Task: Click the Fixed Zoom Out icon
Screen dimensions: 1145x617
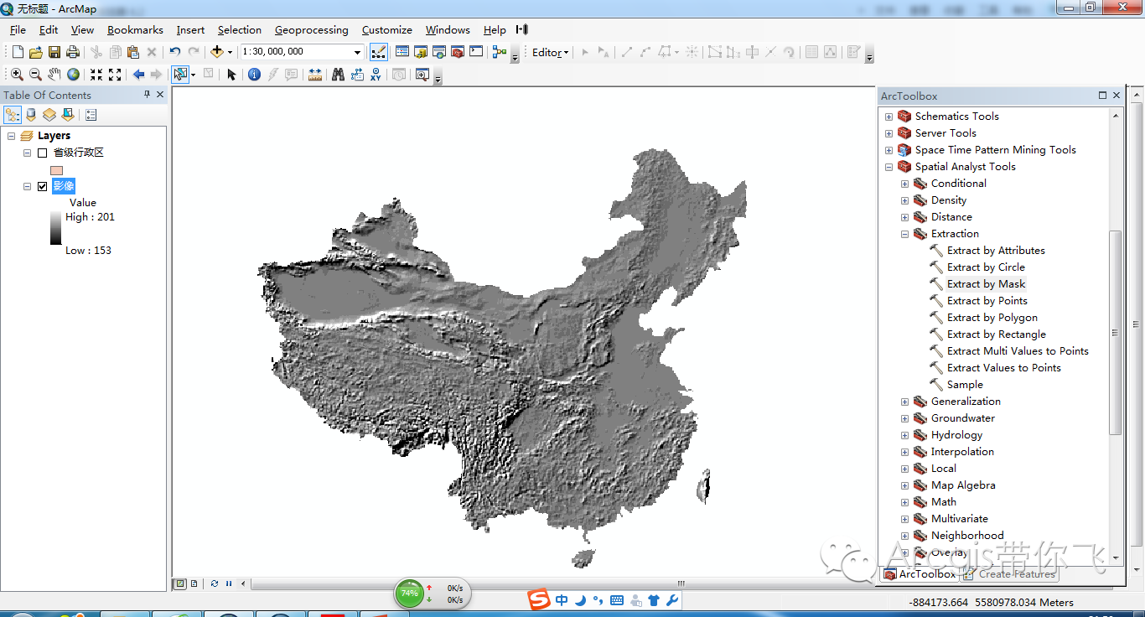Action: [115, 75]
